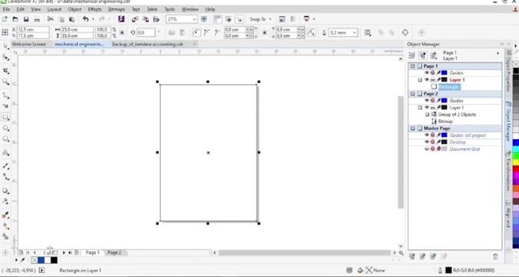Open the Bitmaps menu

(117, 9)
